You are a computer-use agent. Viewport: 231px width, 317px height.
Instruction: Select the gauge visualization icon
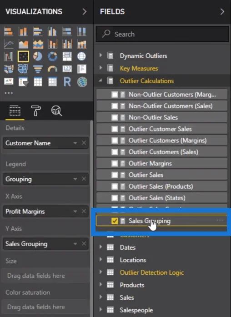[x=52, y=69]
